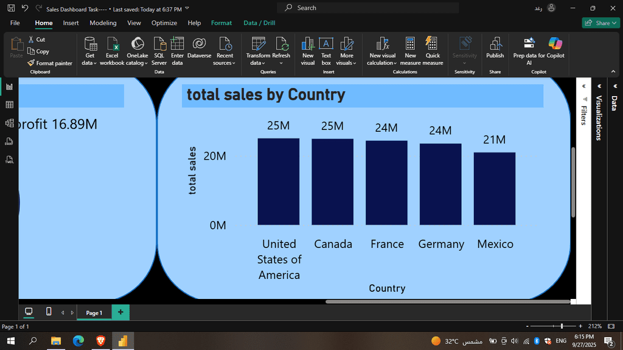Switch to the Insert ribbon tab
The image size is (623, 350).
(71, 23)
